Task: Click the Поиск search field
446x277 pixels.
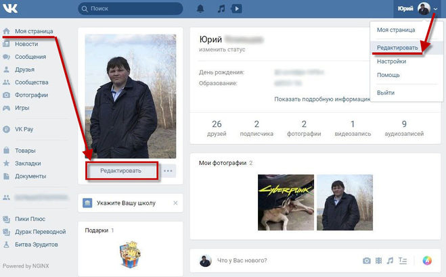Action: [129, 9]
